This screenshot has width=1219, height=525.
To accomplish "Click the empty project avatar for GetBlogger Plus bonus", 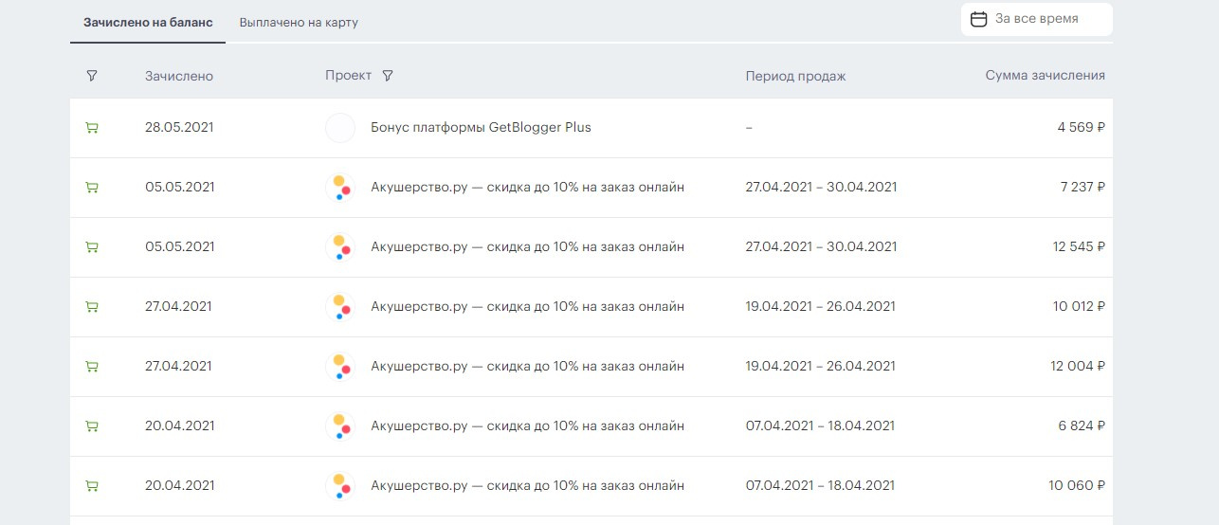I will pyautogui.click(x=340, y=128).
